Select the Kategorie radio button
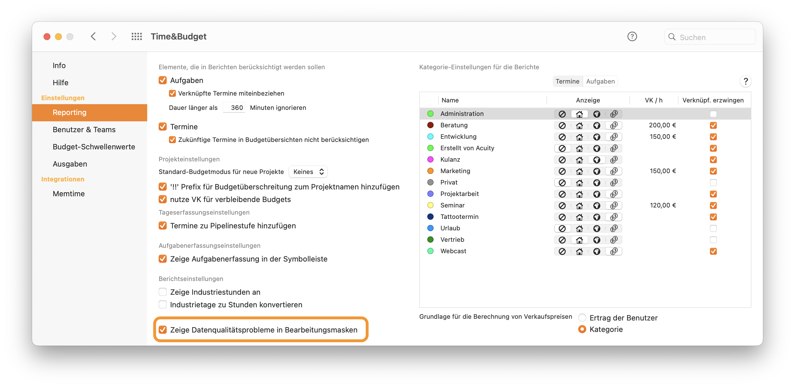This screenshot has width=795, height=388. point(582,329)
